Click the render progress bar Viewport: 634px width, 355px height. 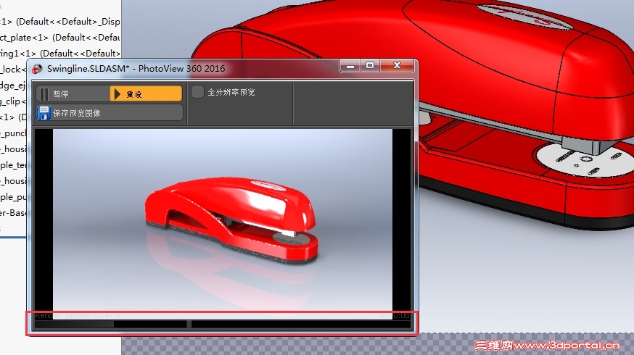pyautogui.click(x=223, y=324)
